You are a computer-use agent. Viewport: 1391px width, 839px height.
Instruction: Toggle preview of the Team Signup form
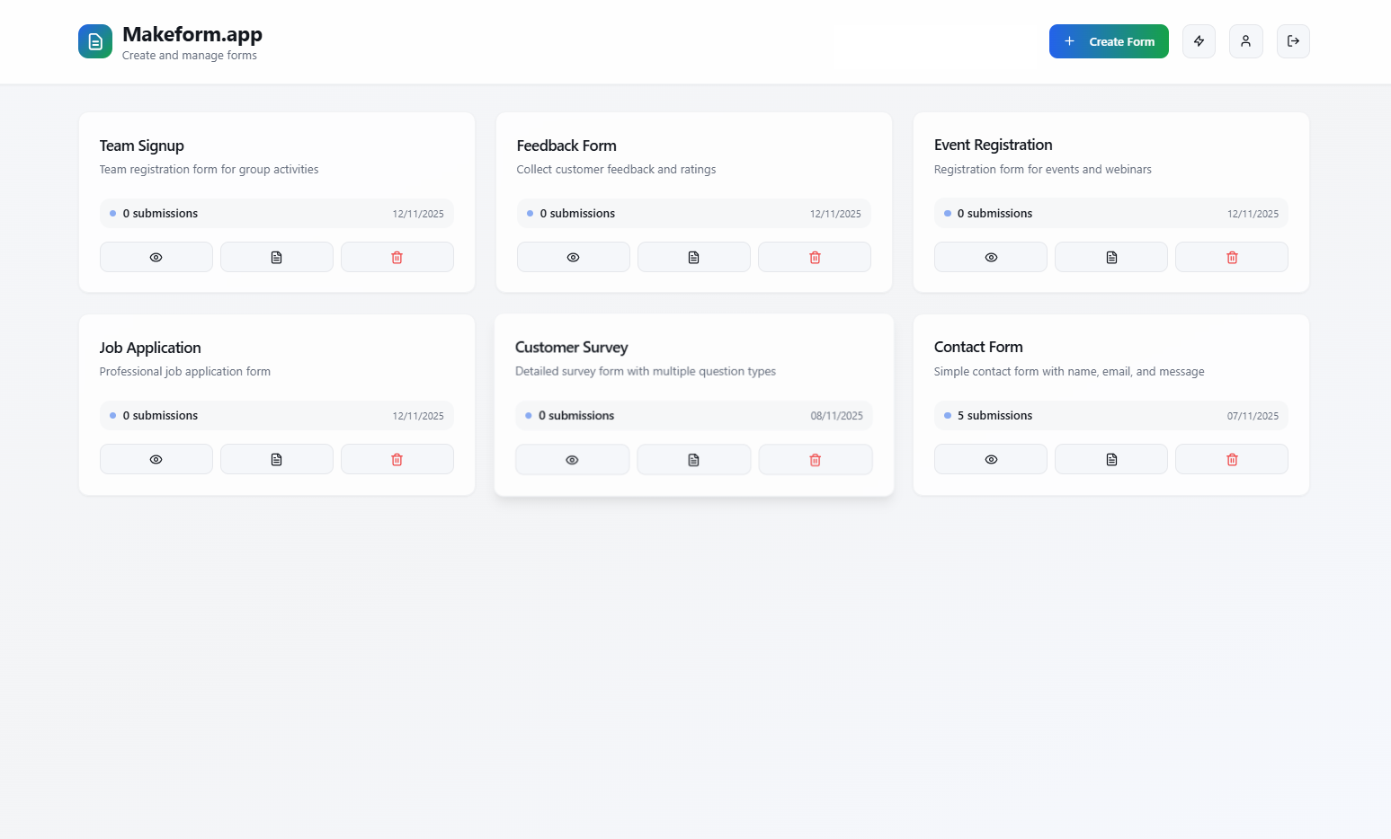pyautogui.click(x=156, y=256)
